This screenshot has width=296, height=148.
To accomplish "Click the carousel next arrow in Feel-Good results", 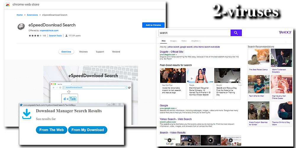I will click(240, 83).
